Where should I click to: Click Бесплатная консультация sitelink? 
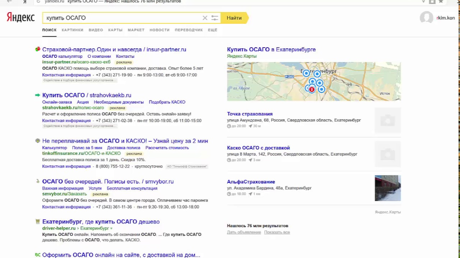132,188
